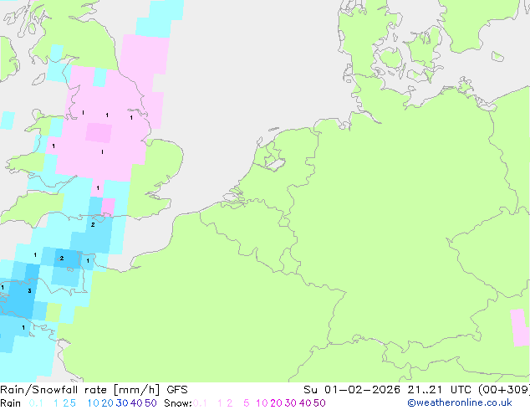Select the Snow legend value 10

(262, 403)
